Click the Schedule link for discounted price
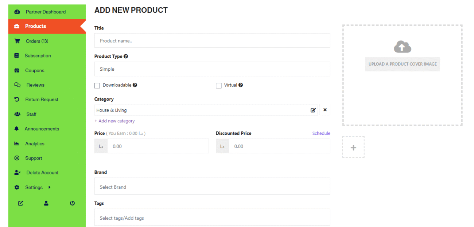Screen dimensions: 474x227 [x=321, y=133]
